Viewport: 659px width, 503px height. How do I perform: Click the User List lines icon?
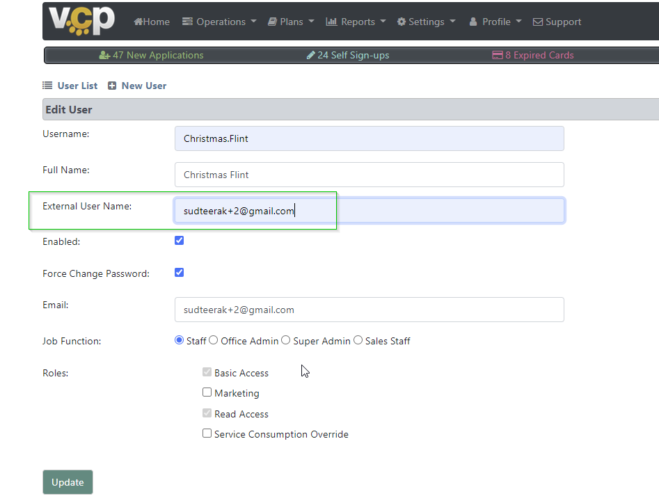47,86
